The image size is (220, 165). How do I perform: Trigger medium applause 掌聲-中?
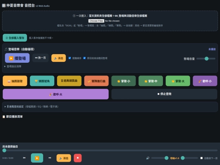[151, 81]
